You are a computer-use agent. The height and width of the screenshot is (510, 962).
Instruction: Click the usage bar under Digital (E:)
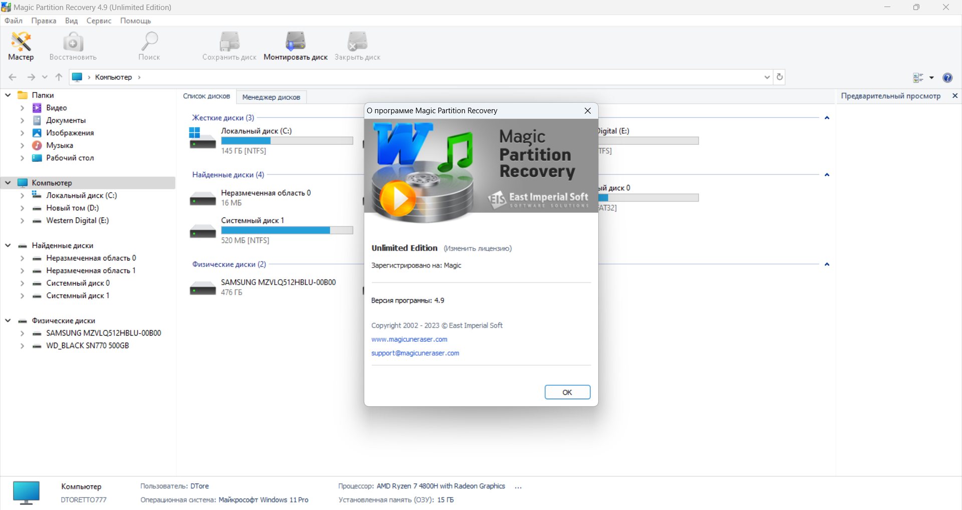648,141
